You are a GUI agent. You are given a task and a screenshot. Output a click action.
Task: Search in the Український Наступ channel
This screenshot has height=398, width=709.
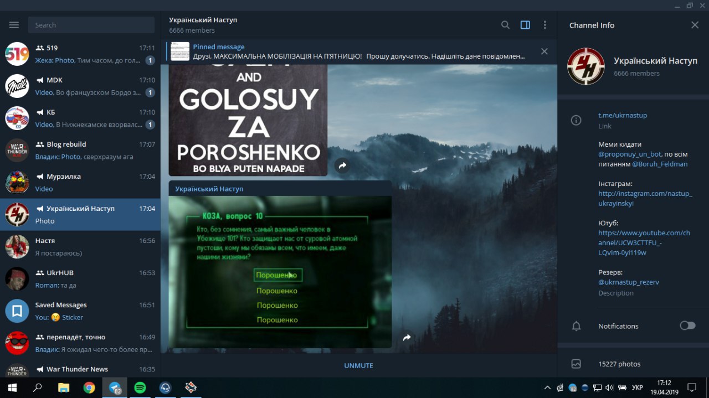505,25
